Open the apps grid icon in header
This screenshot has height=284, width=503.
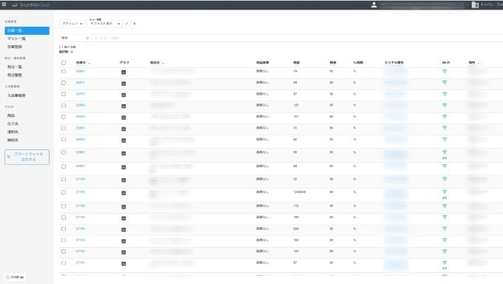tap(4, 4)
